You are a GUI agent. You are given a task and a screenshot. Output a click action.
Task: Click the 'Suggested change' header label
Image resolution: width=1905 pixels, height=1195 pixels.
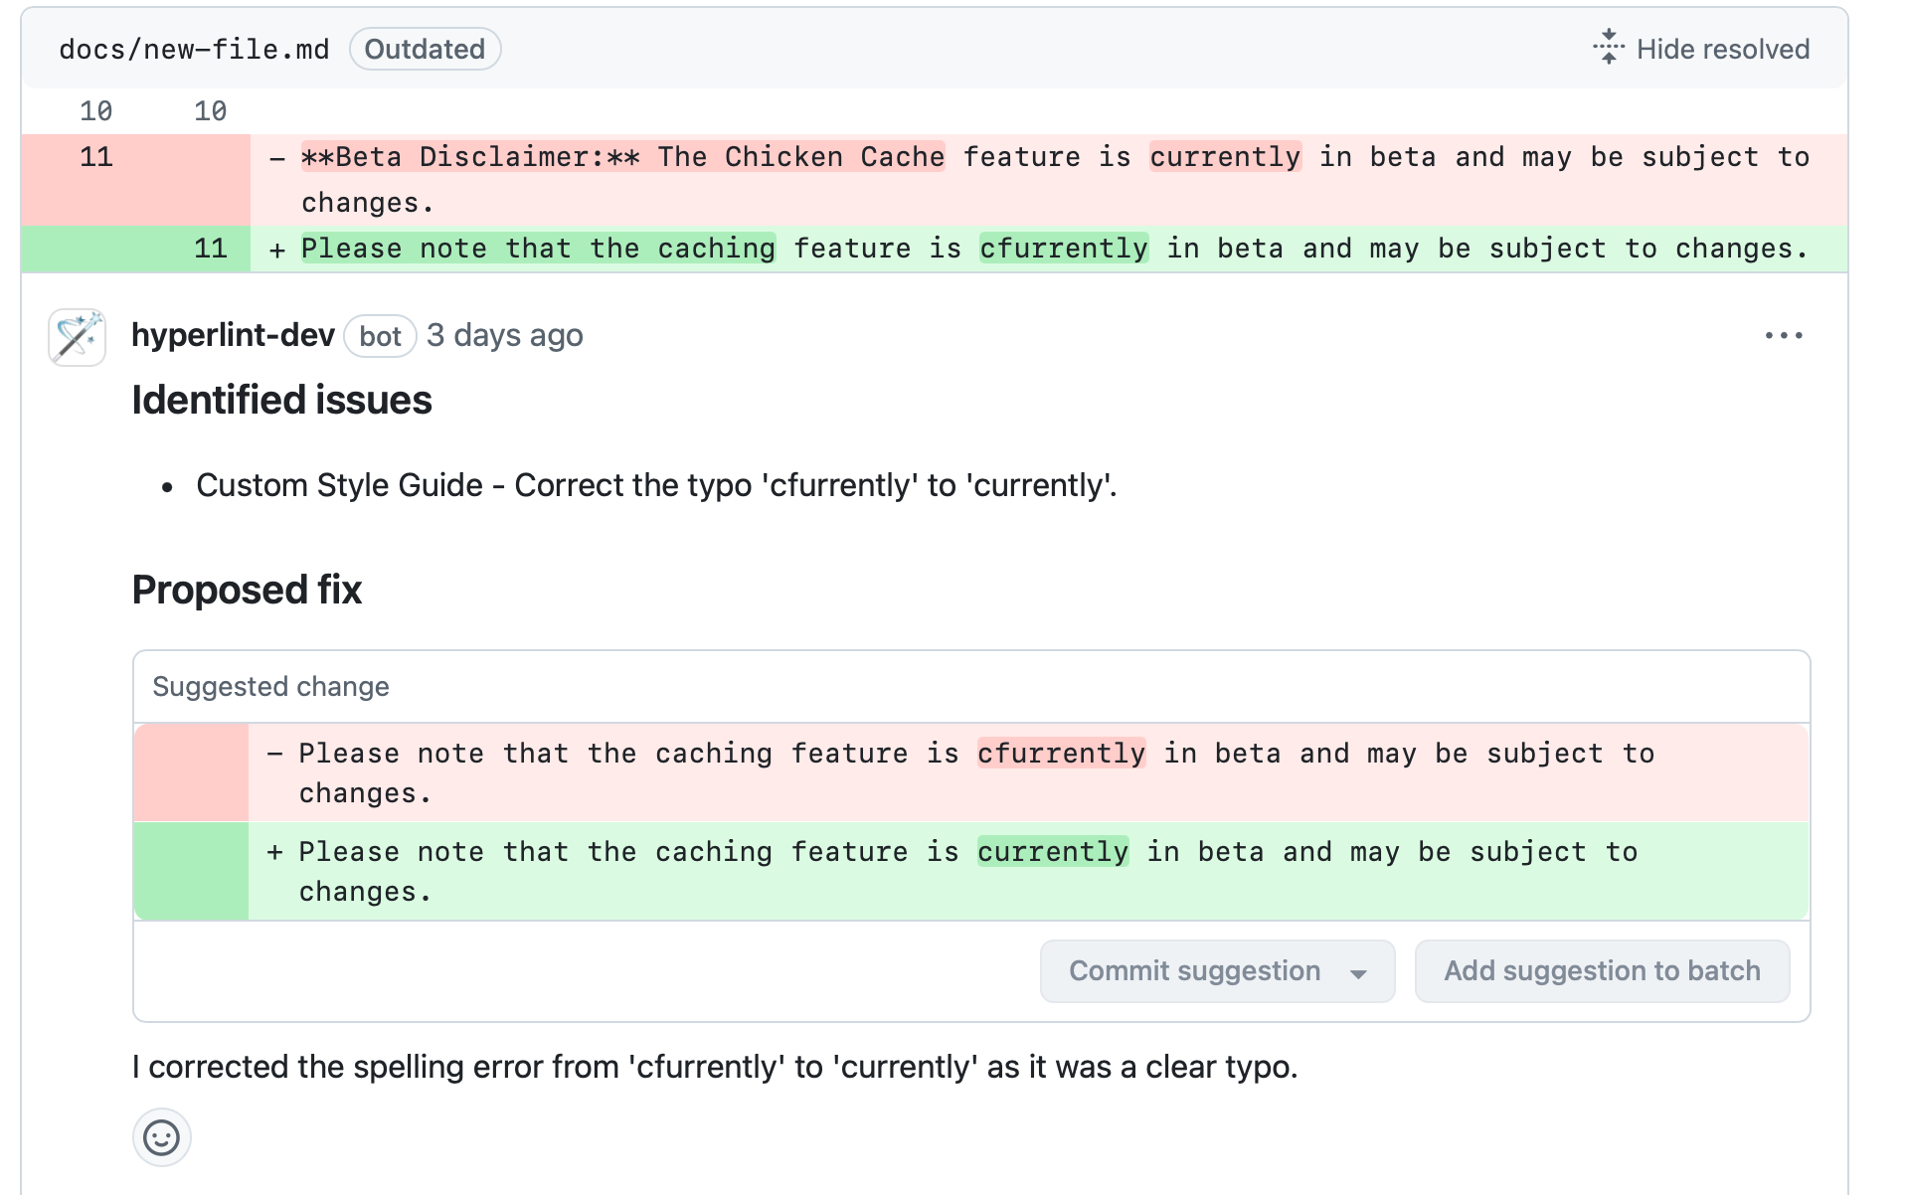(270, 686)
